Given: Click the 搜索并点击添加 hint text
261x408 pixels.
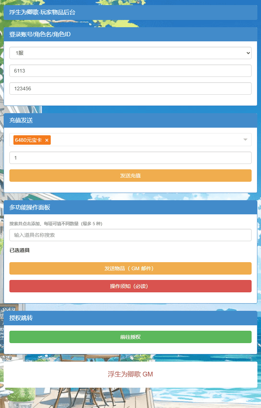Looking at the screenshot, I should 56,223.
